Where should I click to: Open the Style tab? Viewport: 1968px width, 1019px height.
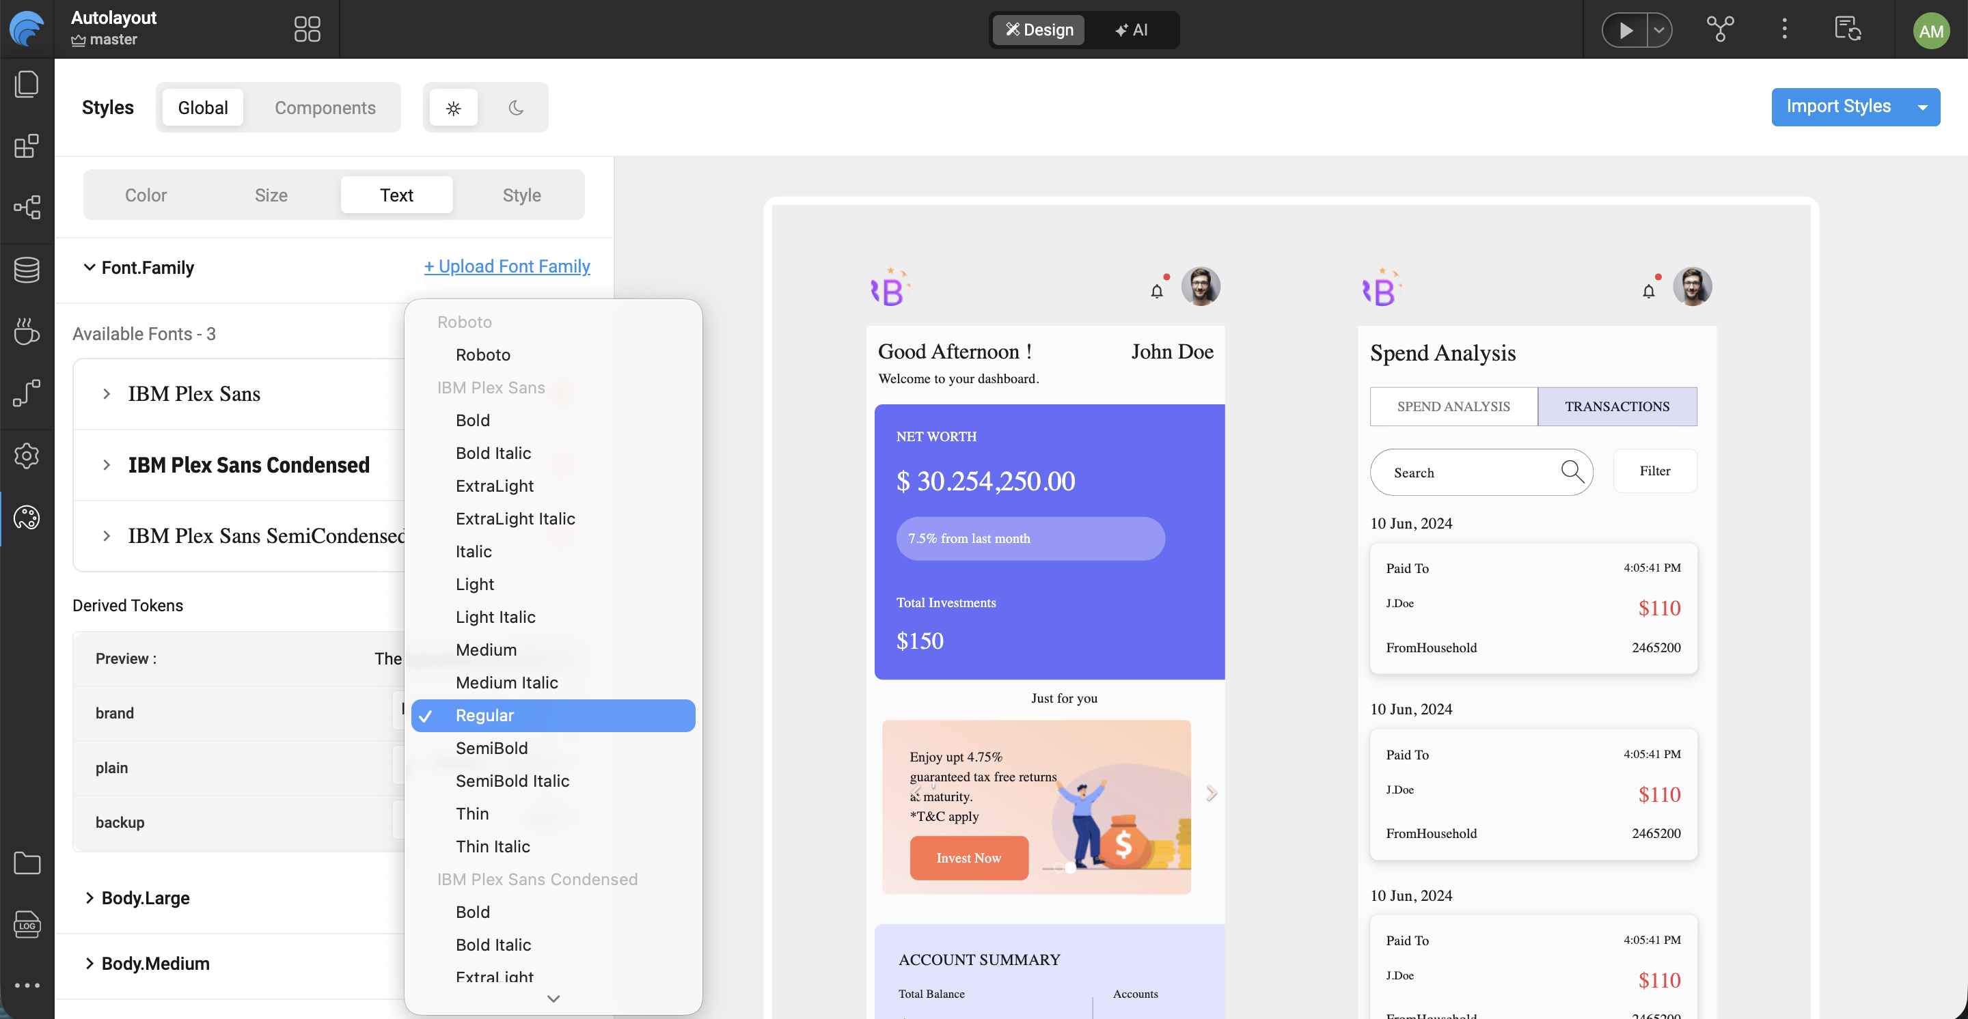click(x=522, y=195)
